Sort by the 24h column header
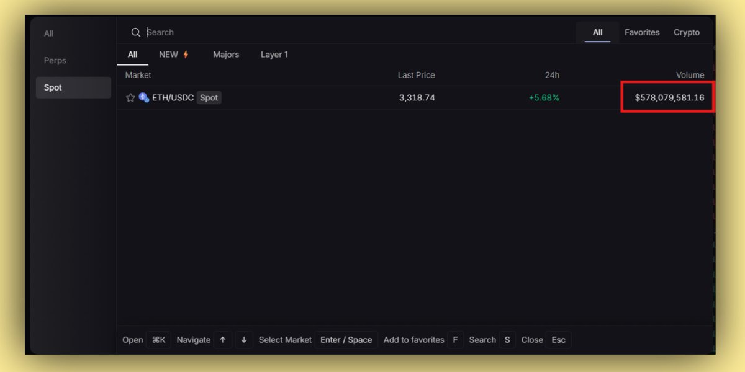Viewport: 745px width, 372px height. (553, 75)
